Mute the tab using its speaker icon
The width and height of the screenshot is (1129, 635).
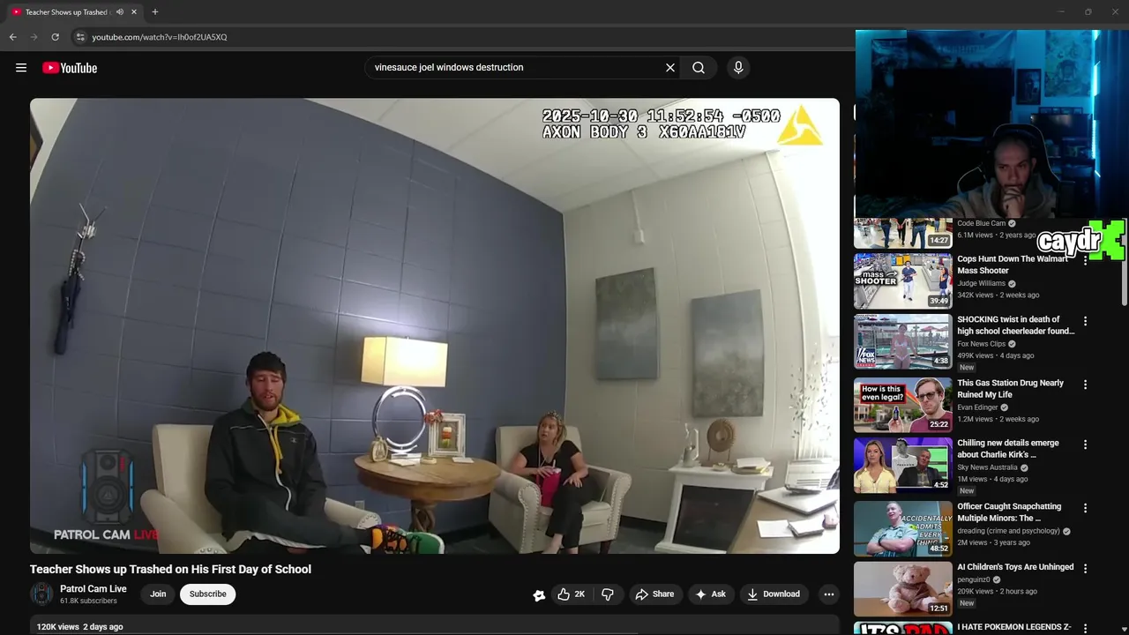tap(120, 12)
